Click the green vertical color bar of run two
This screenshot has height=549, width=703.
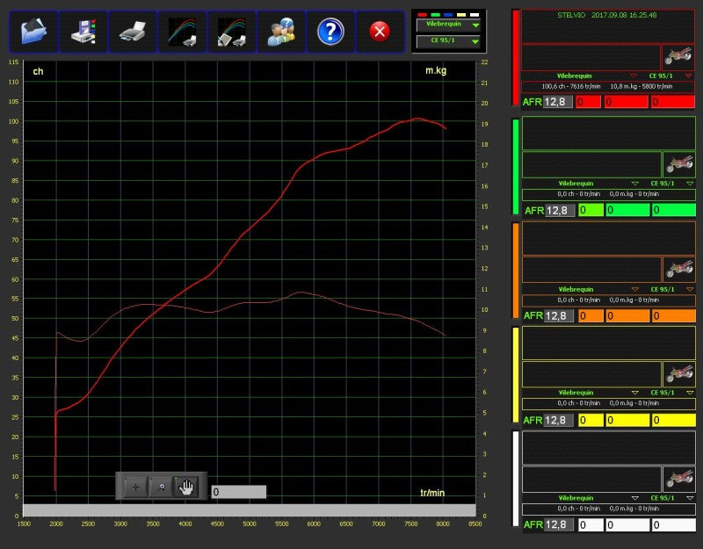coord(516,167)
